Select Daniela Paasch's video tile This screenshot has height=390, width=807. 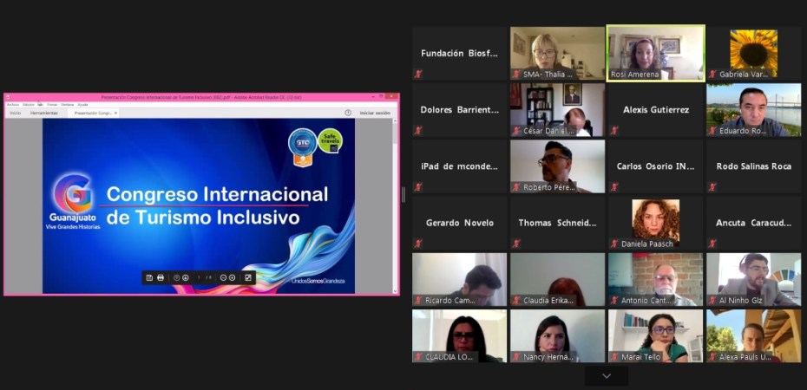655,223
